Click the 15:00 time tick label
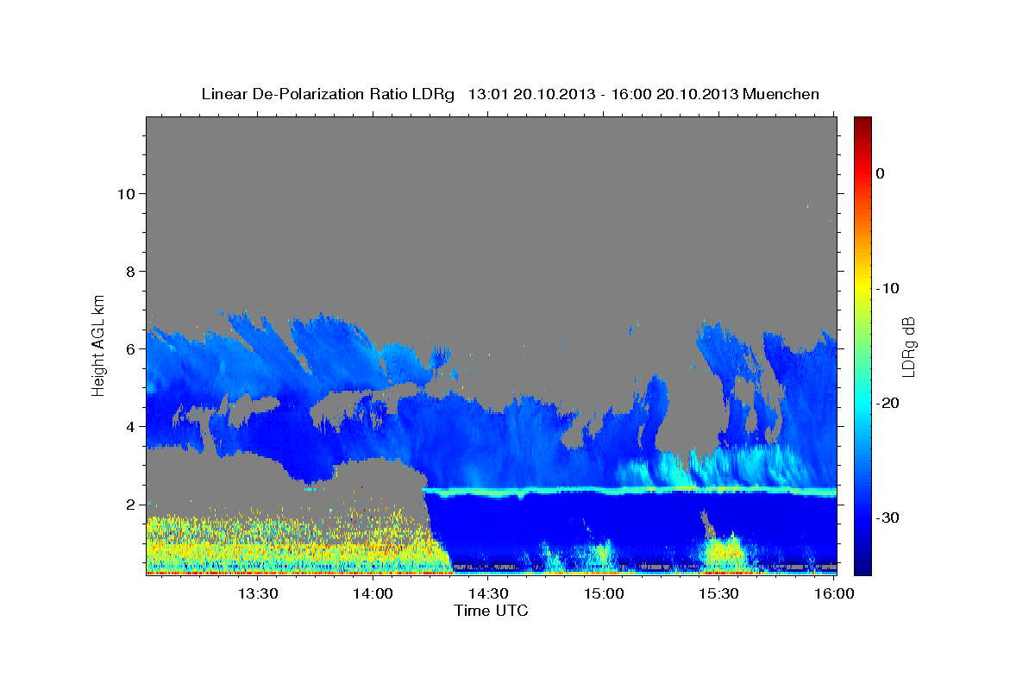This screenshot has height=690, width=1035. point(604,593)
